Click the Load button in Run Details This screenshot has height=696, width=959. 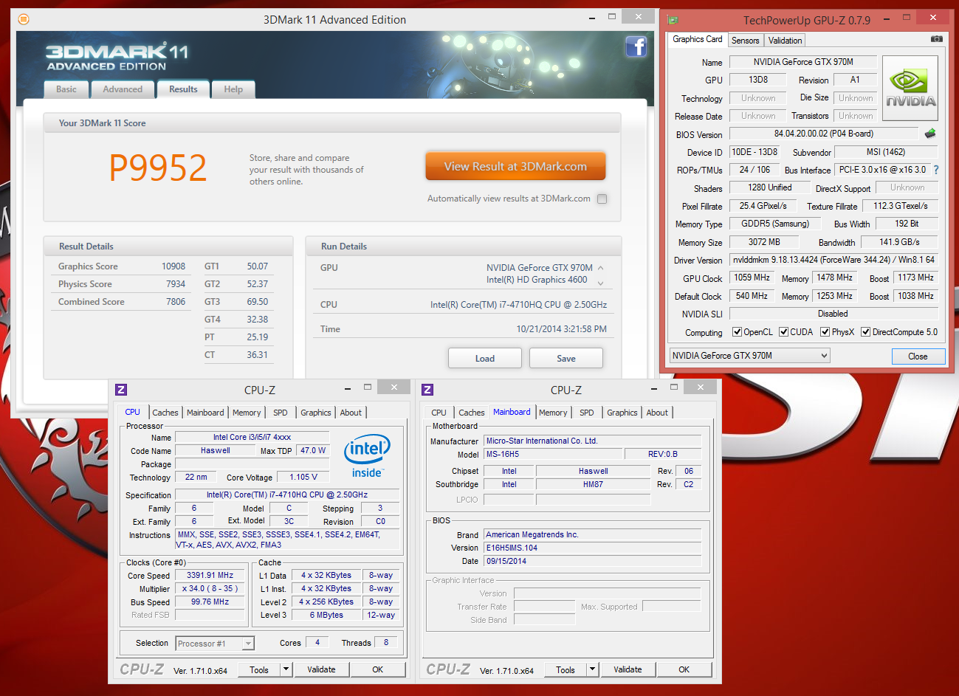coord(485,358)
